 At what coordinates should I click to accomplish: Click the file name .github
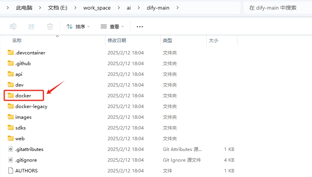(23, 64)
